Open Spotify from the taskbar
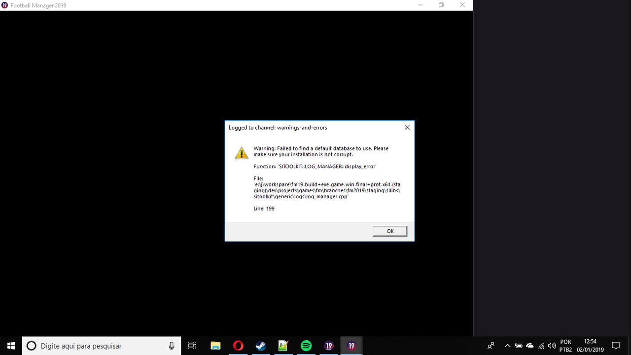631x355 pixels. (x=306, y=346)
